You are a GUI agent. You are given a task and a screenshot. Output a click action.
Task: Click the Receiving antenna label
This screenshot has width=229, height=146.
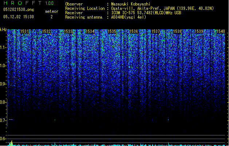pos(84,17)
